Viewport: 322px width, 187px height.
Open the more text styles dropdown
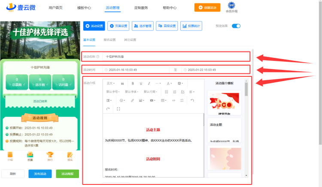pyautogui.click(x=158, y=84)
